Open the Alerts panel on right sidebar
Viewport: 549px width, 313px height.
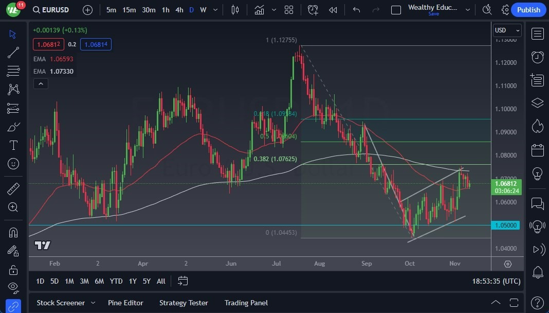(x=537, y=57)
